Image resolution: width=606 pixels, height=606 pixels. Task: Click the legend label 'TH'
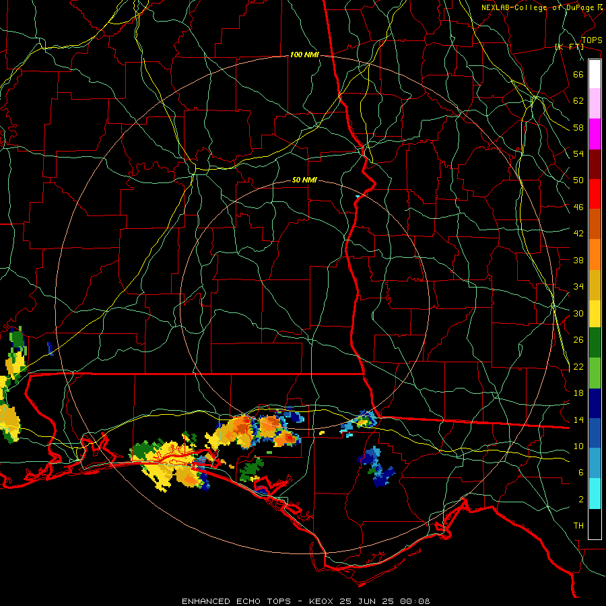578,526
